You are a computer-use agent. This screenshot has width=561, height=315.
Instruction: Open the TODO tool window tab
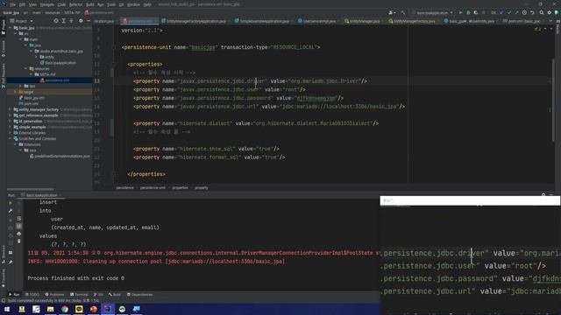[32, 295]
